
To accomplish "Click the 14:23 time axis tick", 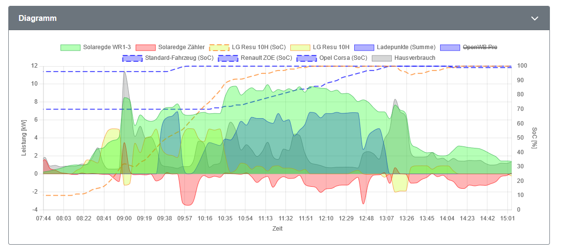I will [468, 218].
